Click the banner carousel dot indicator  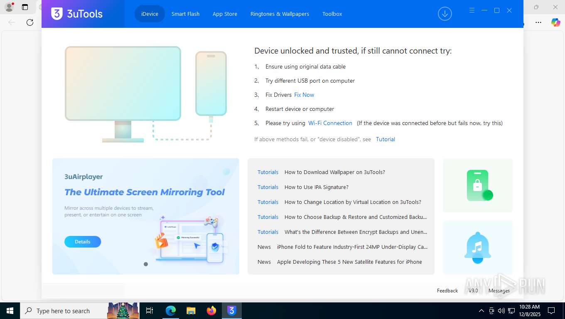pos(146,264)
